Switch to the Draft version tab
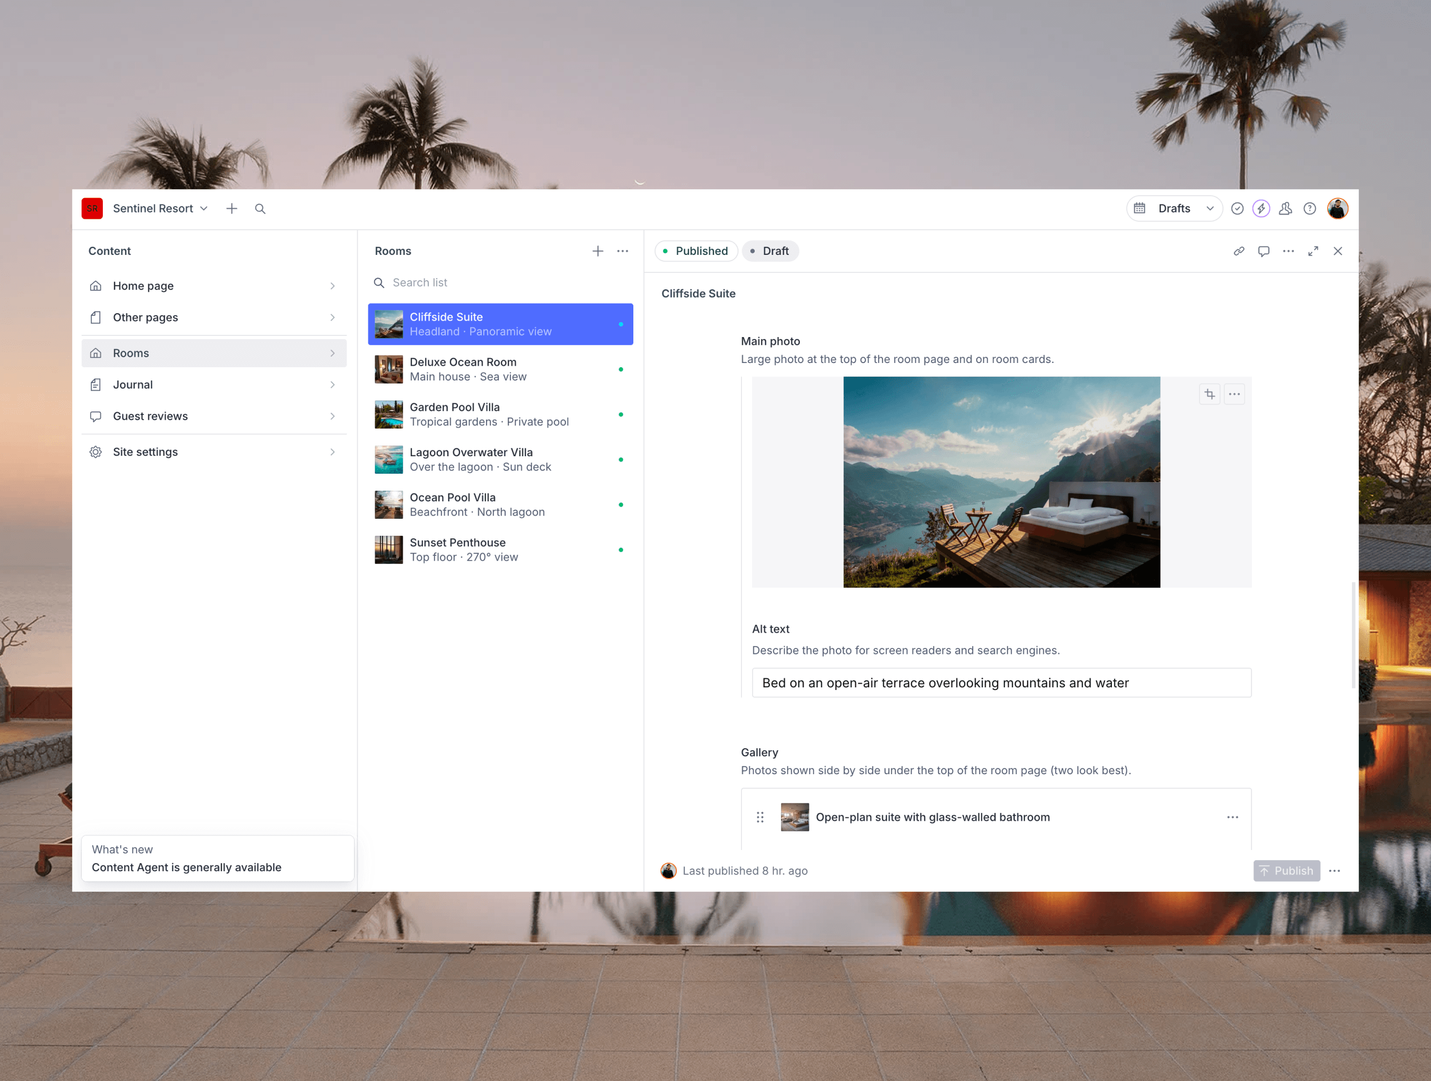 770,251
